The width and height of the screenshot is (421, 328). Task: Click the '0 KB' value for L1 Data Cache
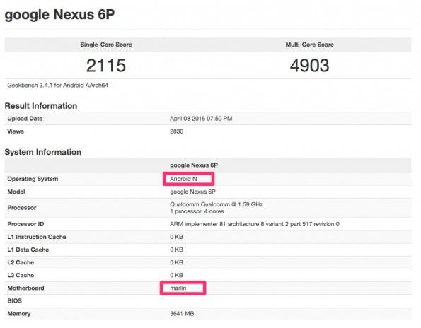pos(176,250)
